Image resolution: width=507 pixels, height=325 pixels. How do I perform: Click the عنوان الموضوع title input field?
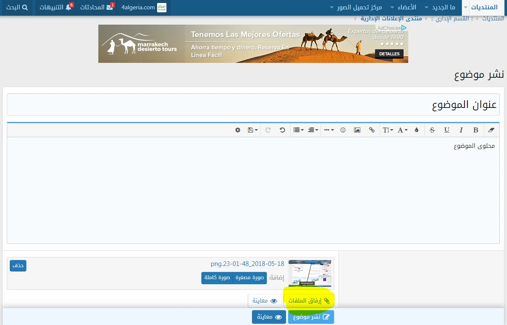tap(253, 105)
